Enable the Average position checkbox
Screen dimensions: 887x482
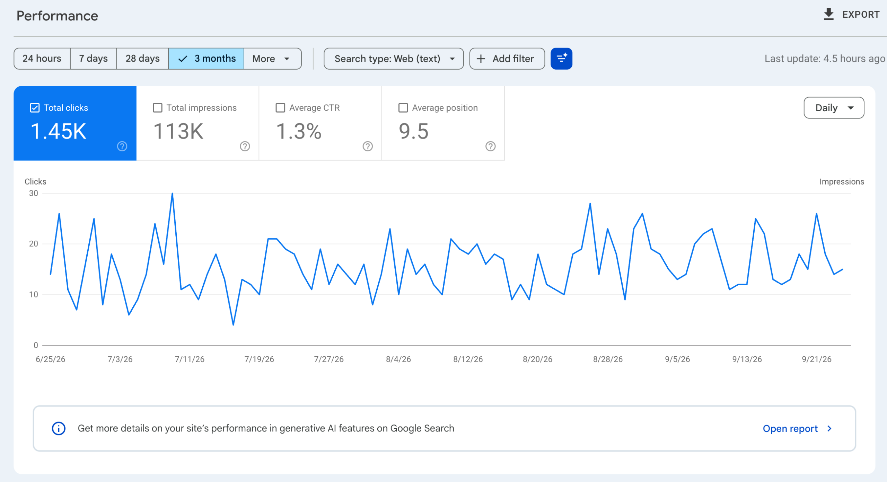click(x=403, y=108)
